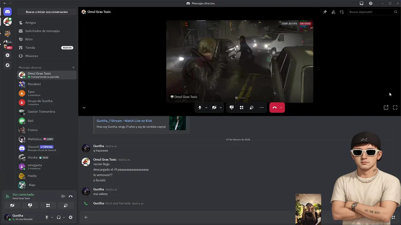The width and height of the screenshot is (401, 225).
Task: Expand camera options in call controls
Action: [x=221, y=107]
